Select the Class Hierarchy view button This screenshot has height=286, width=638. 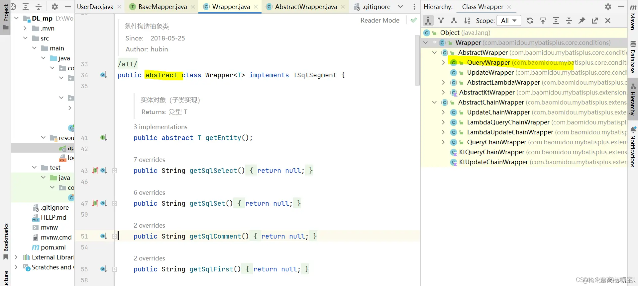pos(428,21)
